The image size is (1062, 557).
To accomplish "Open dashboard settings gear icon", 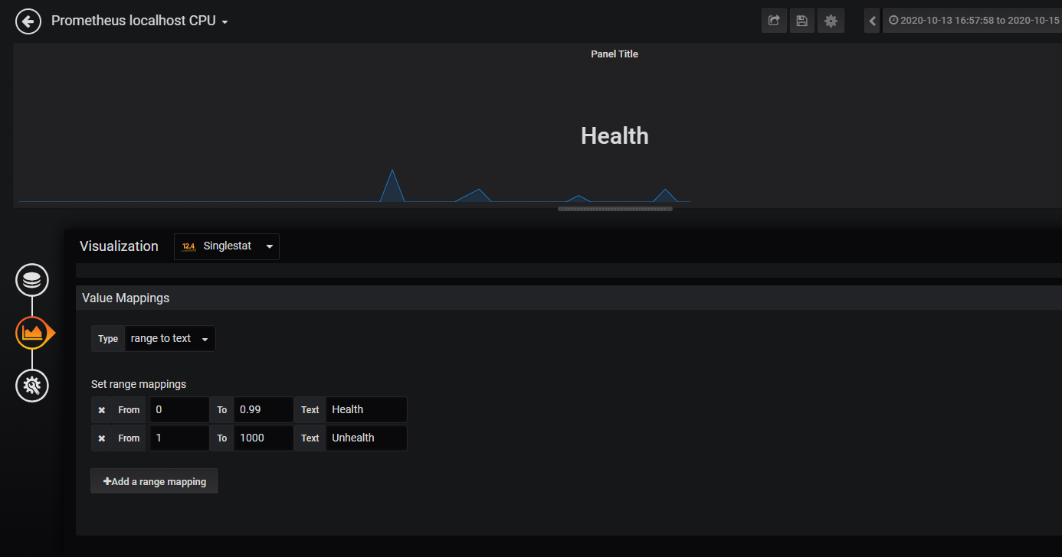I will [831, 21].
